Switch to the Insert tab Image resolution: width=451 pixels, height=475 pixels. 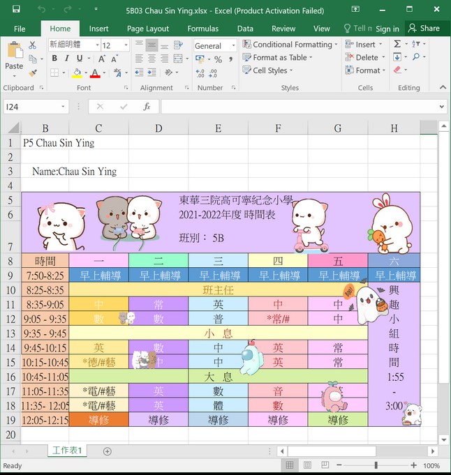98,29
